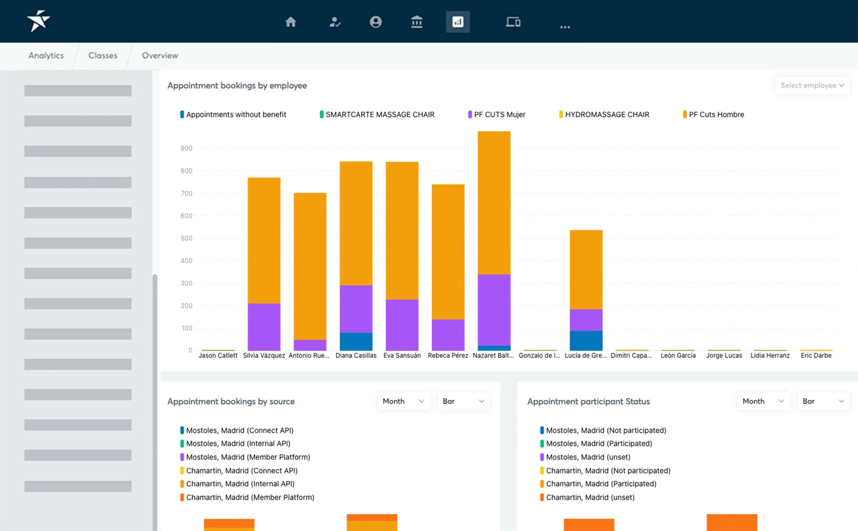Open the Overview tab
858x531 pixels.
tap(160, 55)
